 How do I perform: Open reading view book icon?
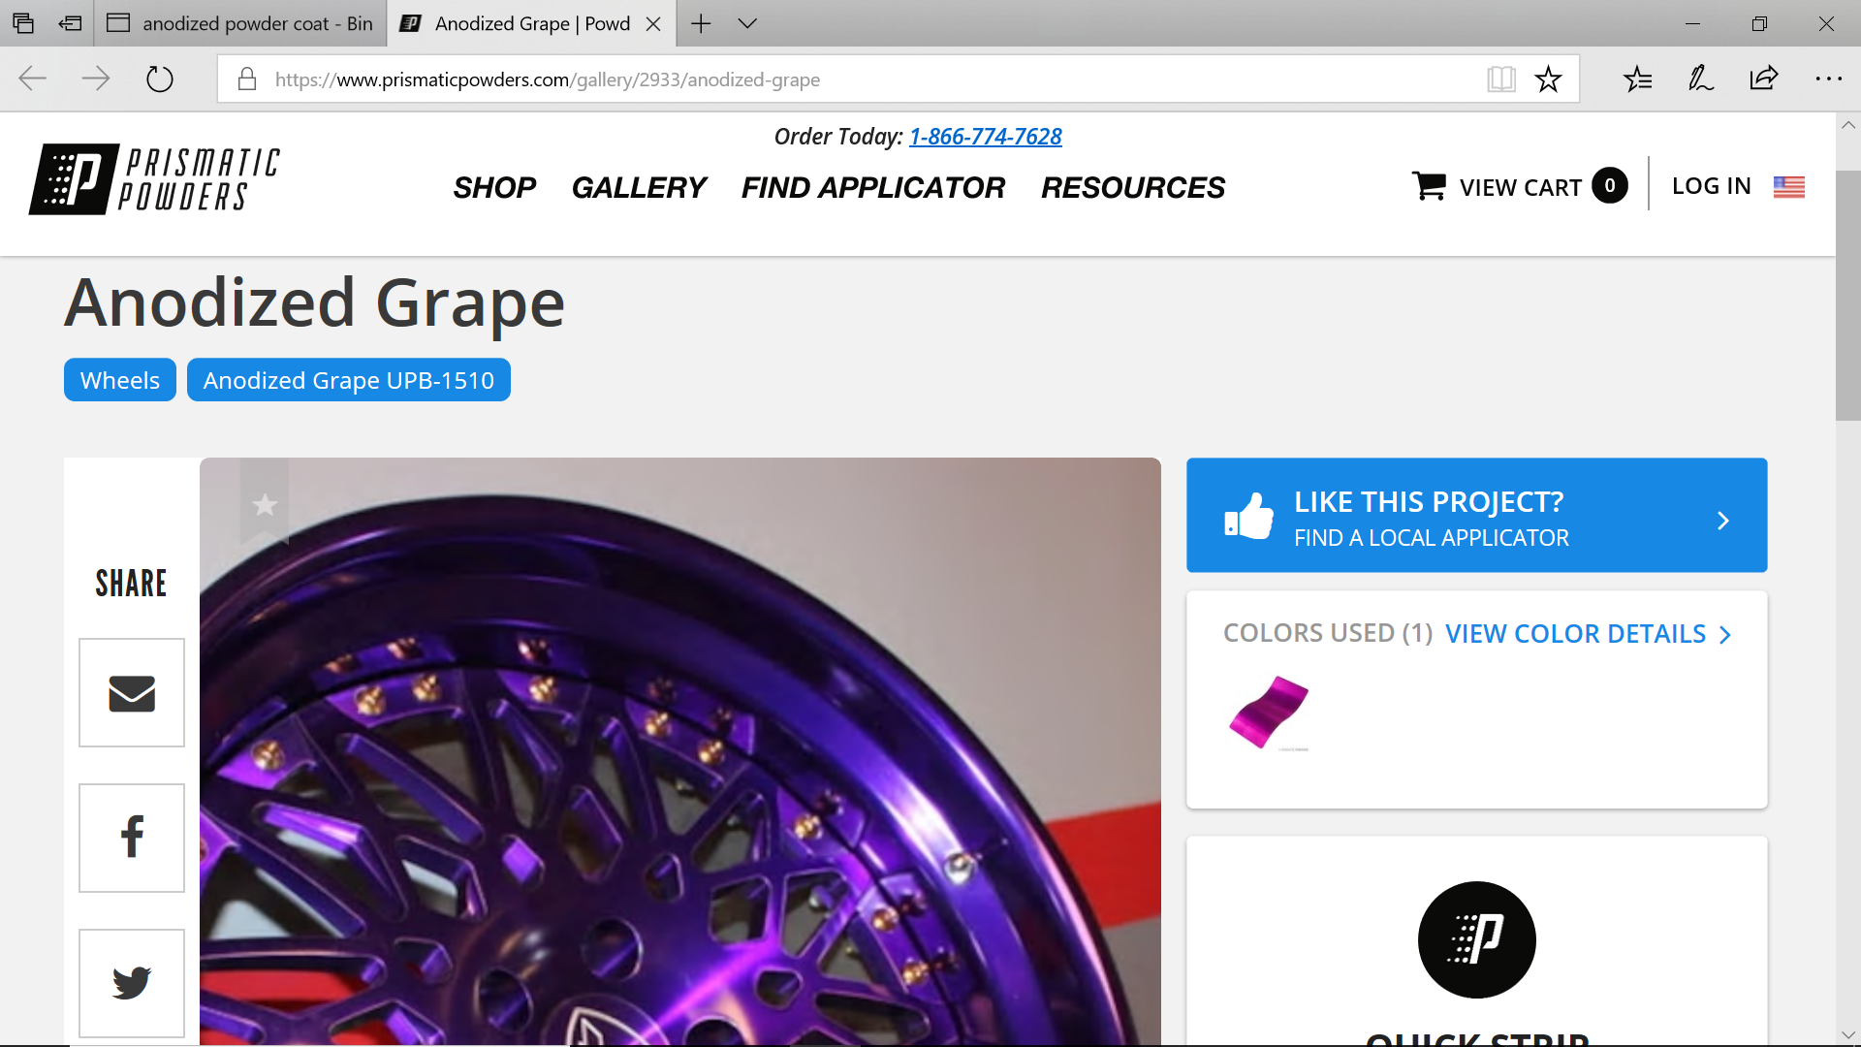[x=1500, y=79]
